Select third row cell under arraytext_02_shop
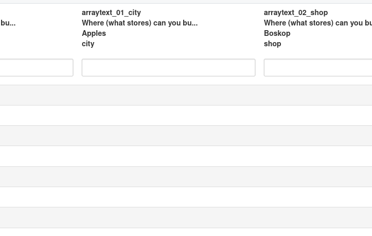 (x=317, y=136)
